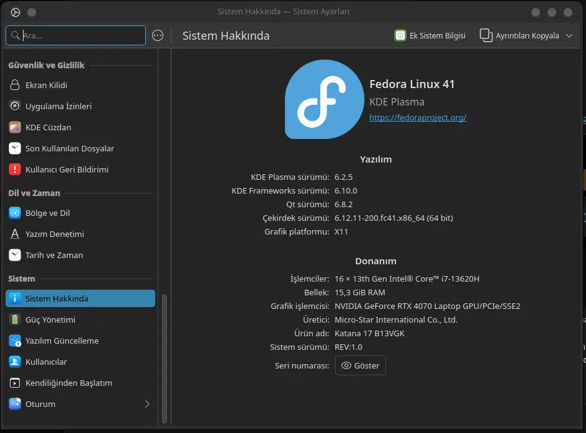Open Kendiliğinden Başlatım settings entry
The height and width of the screenshot is (433, 586).
point(80,383)
